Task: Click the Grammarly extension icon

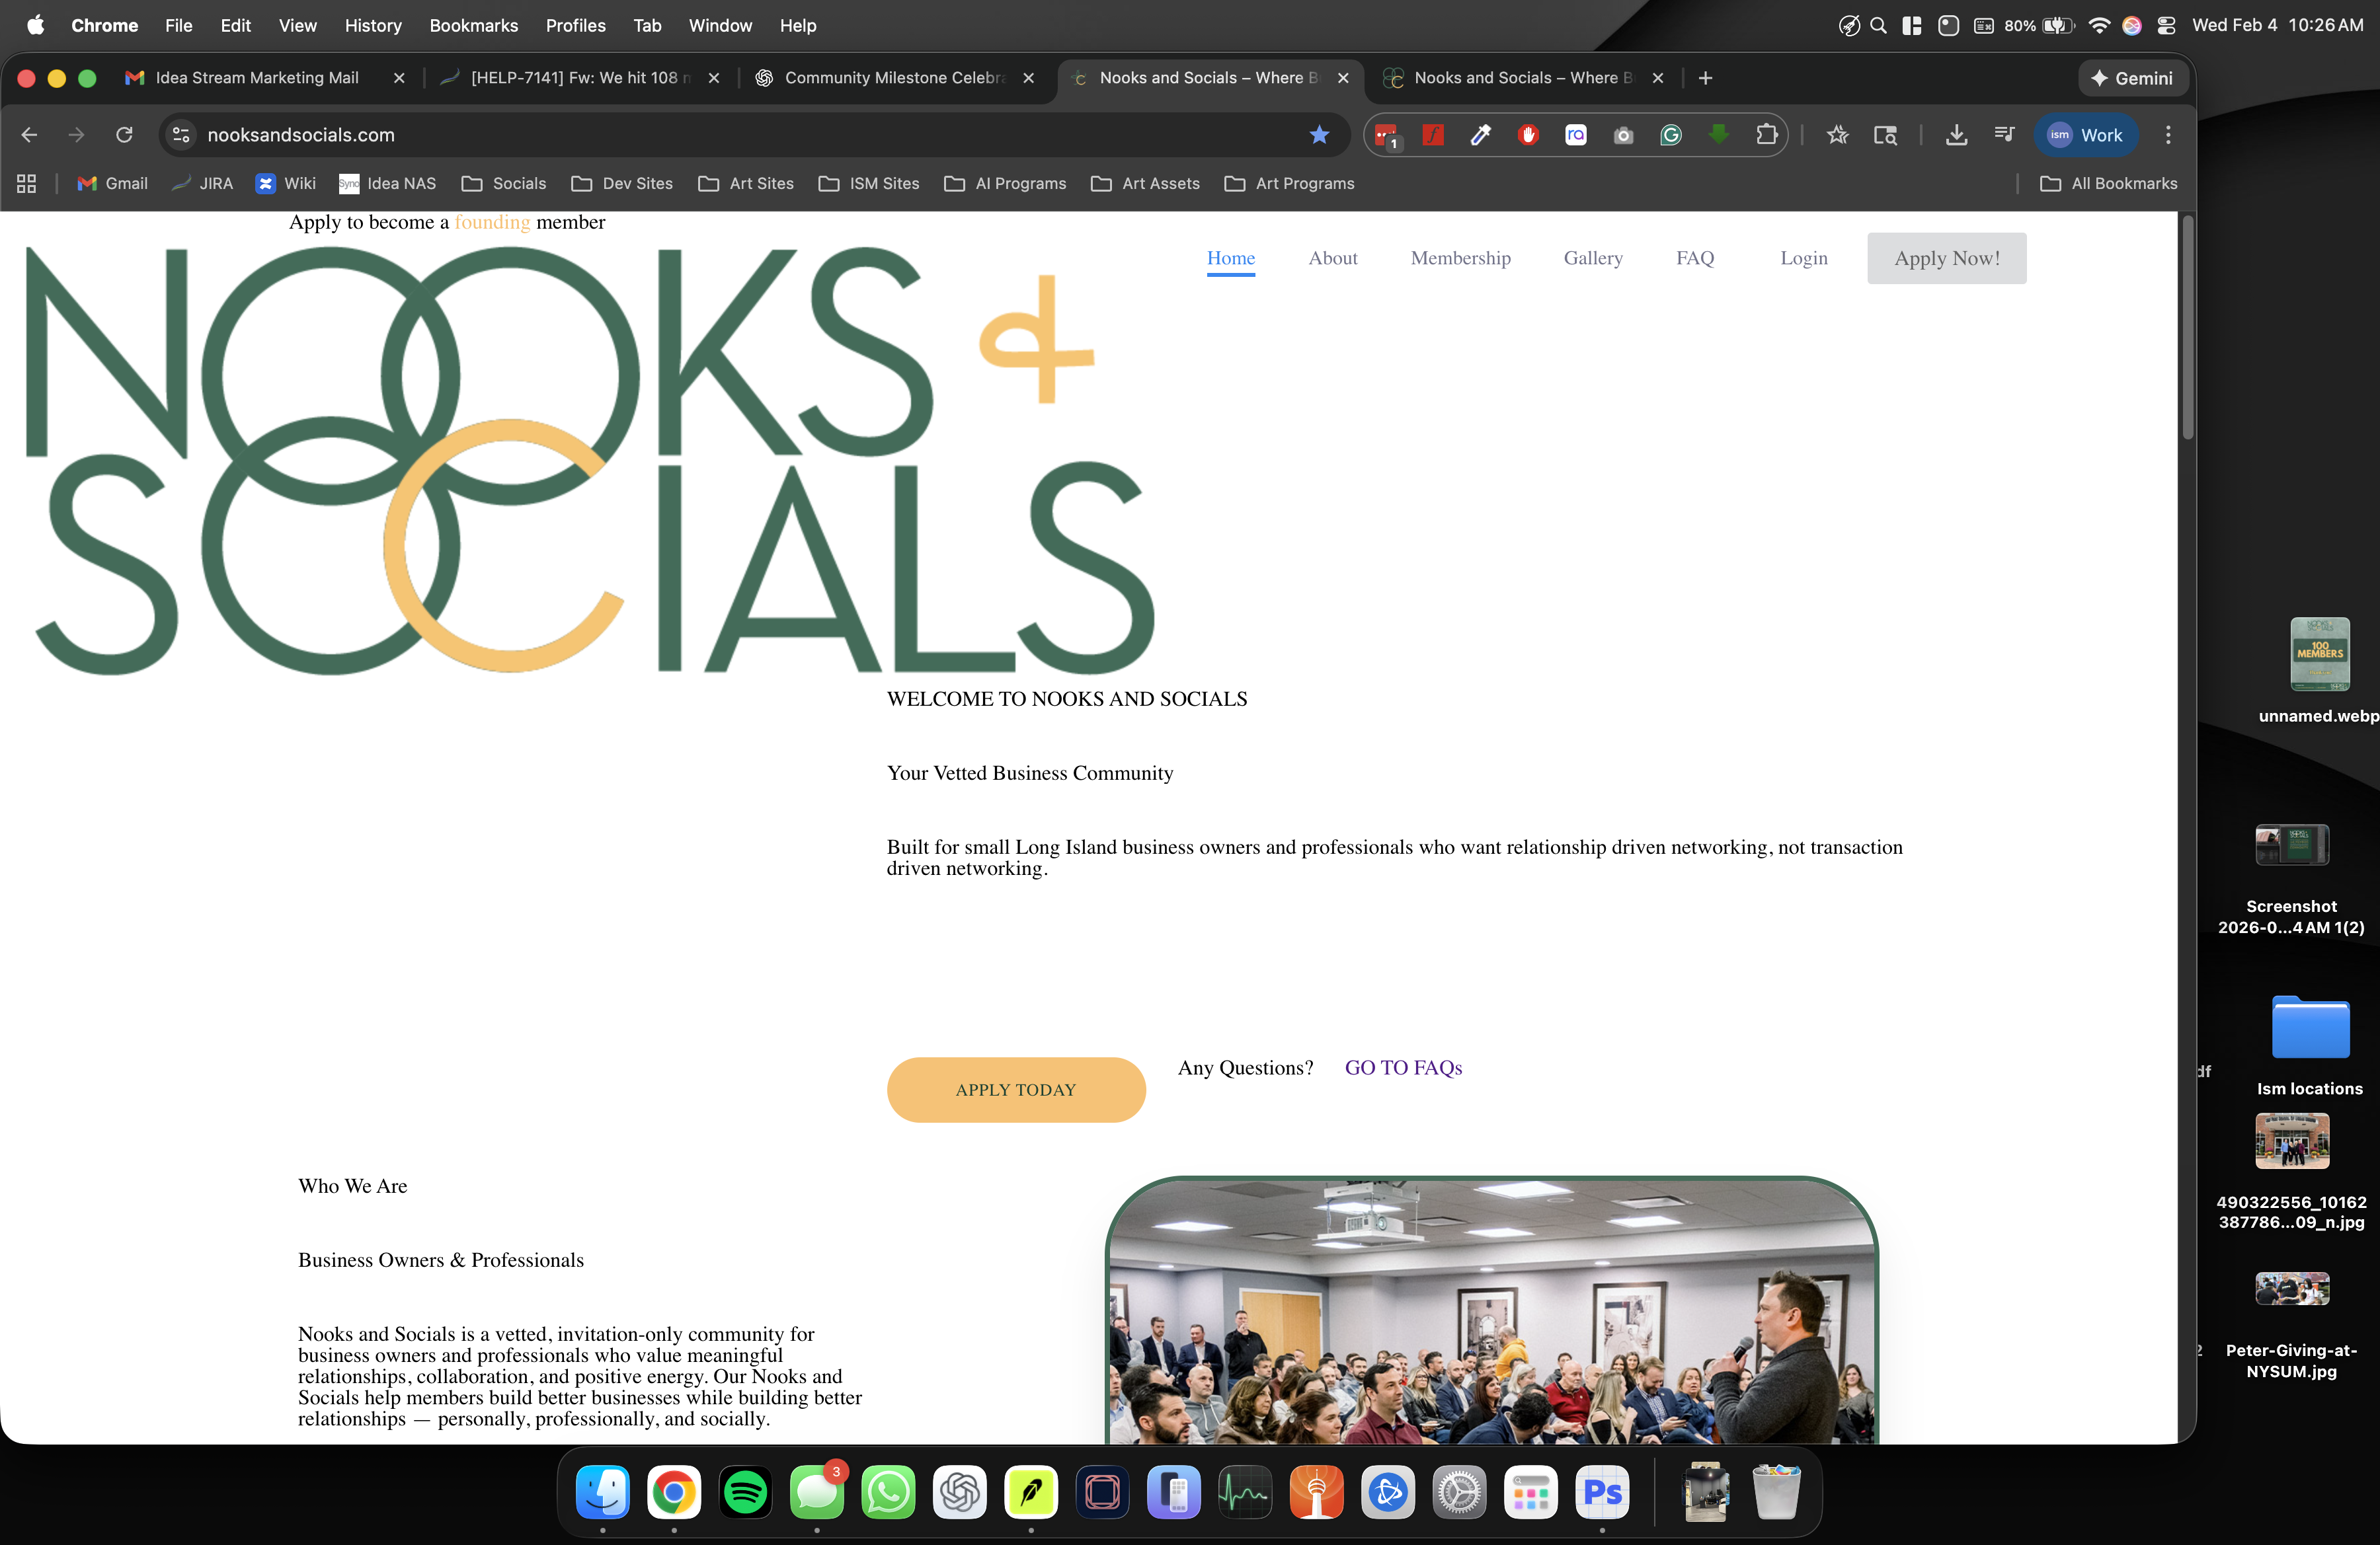Action: click(x=1670, y=135)
